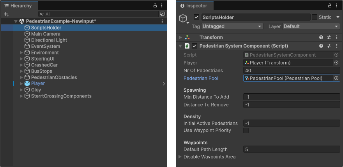The height and width of the screenshot is (167, 343).
Task: Select EventSystem object
Action: pos(46,47)
